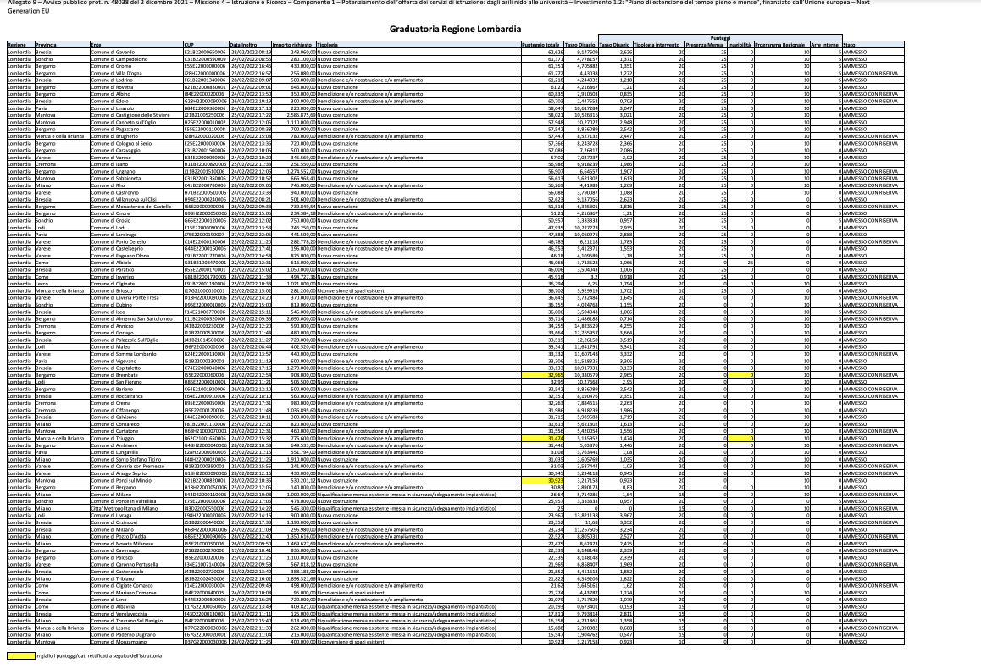Image resolution: width=981 pixels, height=669 pixels.
Task: Click the 'Regione' column header
Action: click(x=17, y=44)
